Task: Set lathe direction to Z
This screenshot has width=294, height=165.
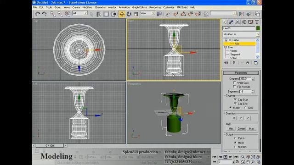Action: point(248,118)
